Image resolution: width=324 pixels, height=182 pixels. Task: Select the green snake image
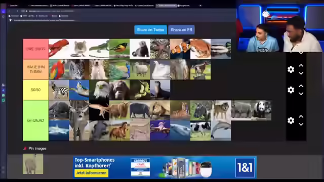140,90
